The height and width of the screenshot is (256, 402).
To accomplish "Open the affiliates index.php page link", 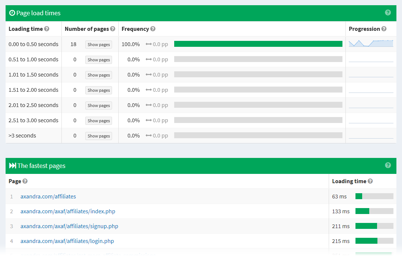I will [x=68, y=211].
